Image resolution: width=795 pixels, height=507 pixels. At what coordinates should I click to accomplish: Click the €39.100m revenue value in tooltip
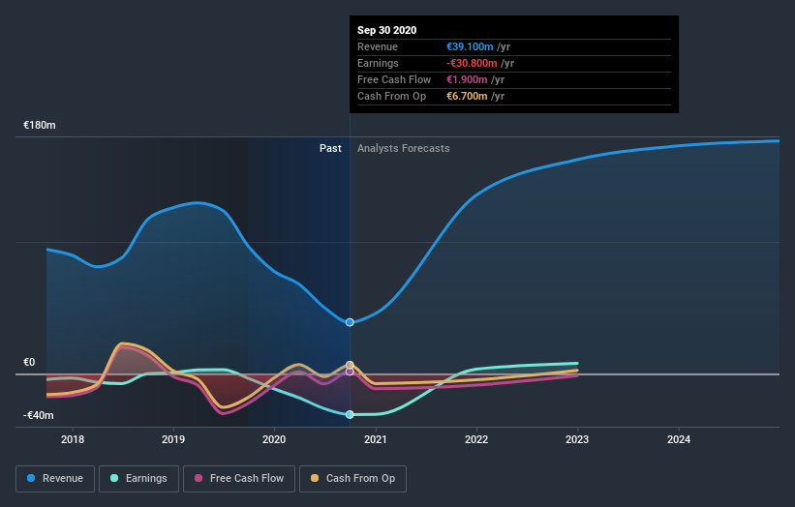pos(470,46)
